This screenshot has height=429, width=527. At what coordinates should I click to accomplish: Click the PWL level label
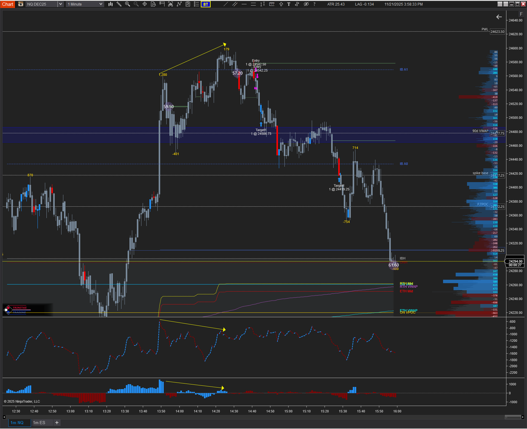point(485,29)
